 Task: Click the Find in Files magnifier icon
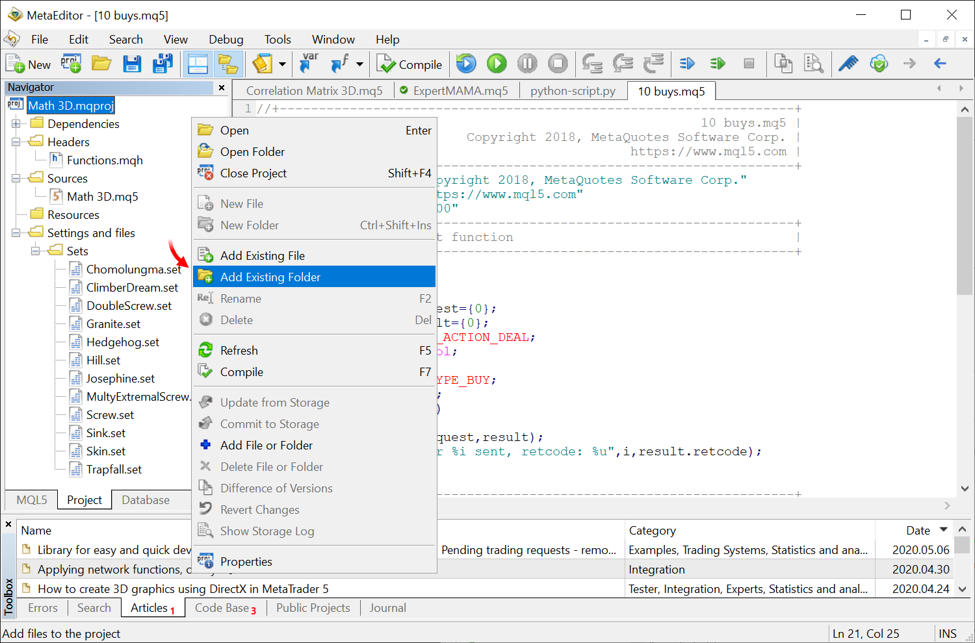(813, 64)
